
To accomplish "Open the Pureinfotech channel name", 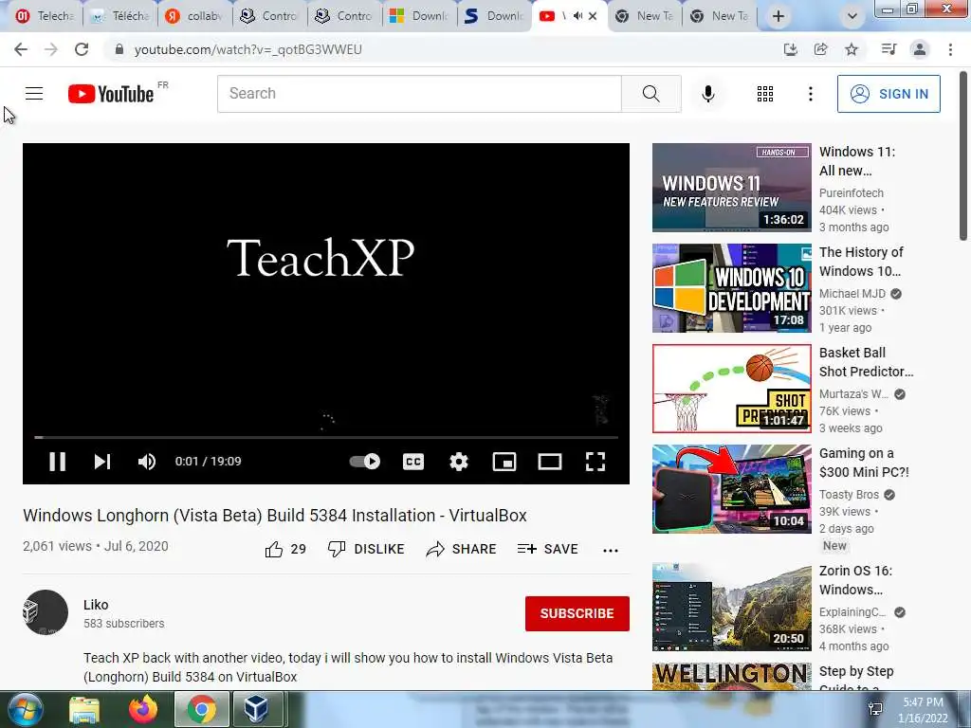I will 852,192.
